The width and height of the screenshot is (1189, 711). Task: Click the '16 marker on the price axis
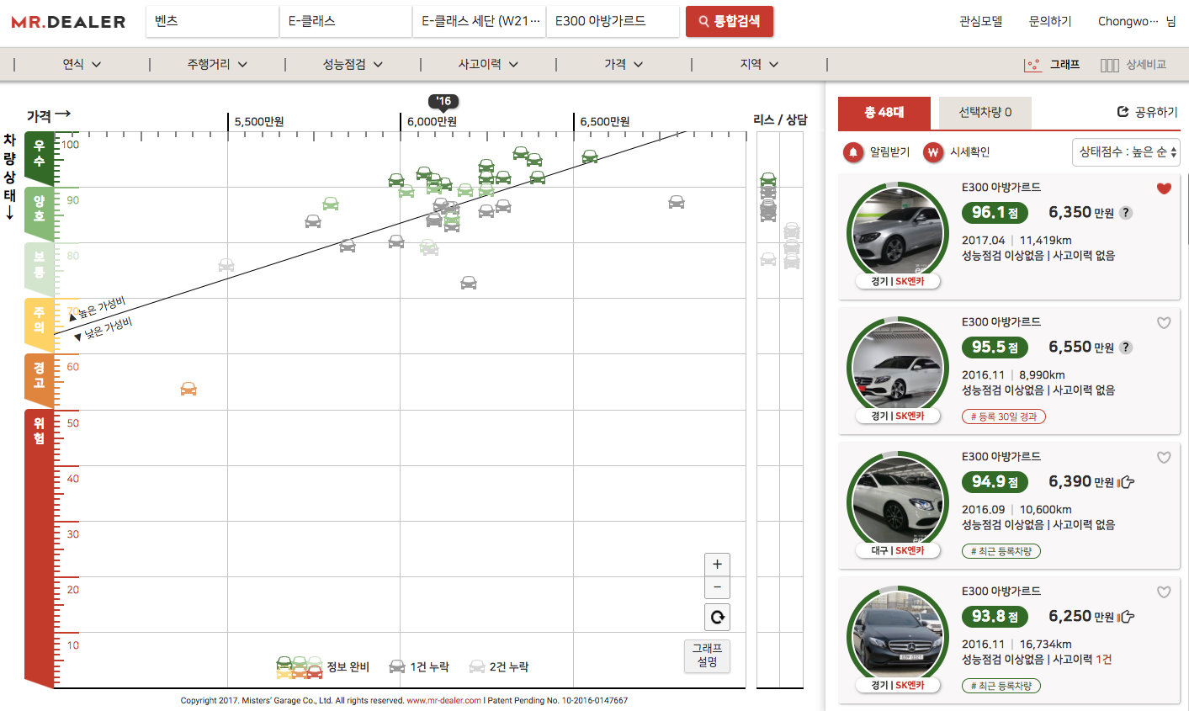point(443,102)
